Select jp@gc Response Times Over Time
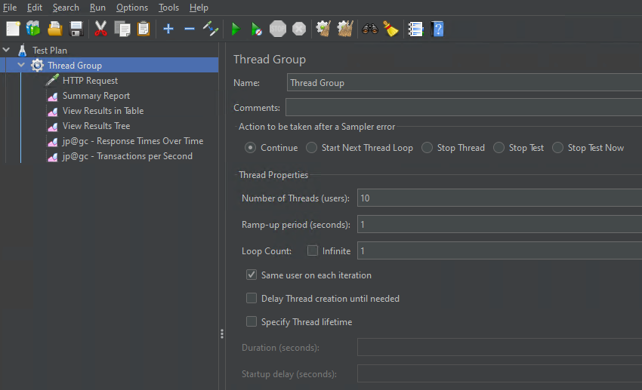 [133, 141]
